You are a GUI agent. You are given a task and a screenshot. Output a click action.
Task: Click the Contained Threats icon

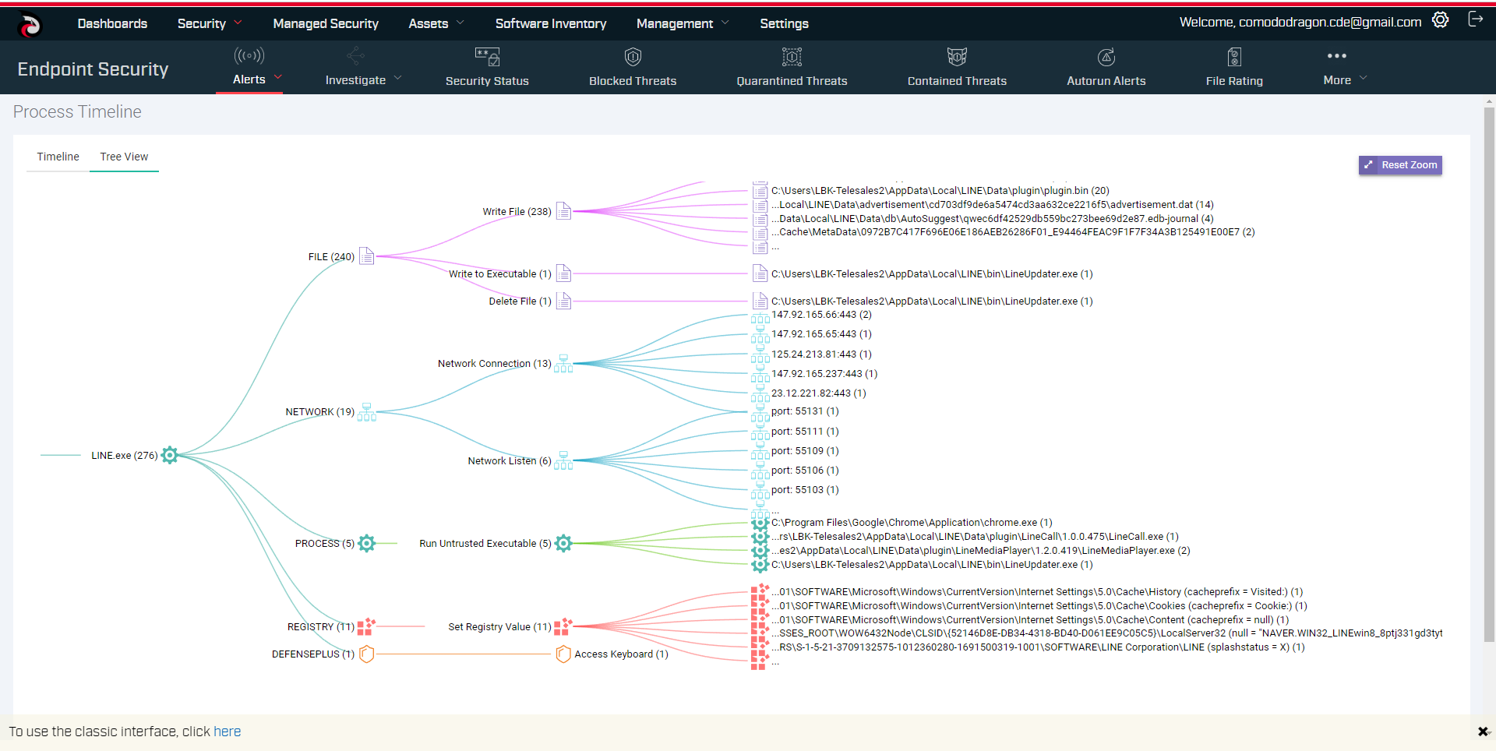click(957, 56)
